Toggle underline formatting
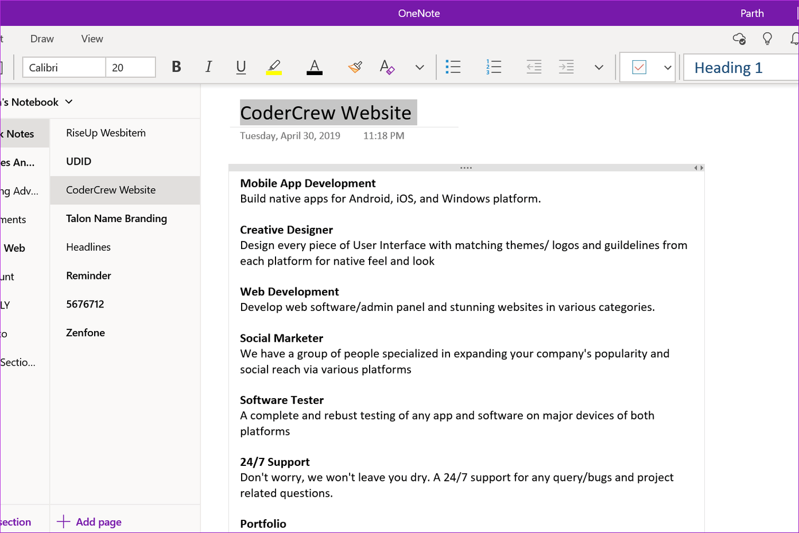The height and width of the screenshot is (533, 799). click(241, 67)
